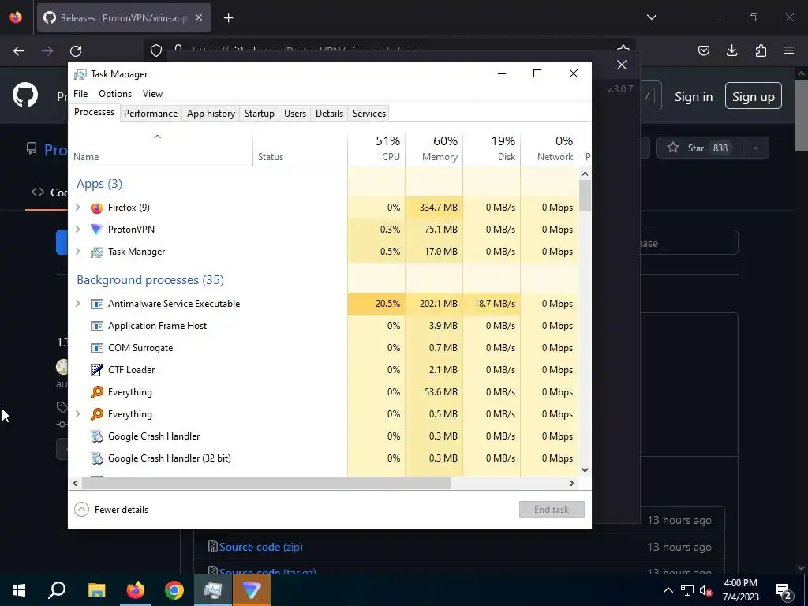Expand Antimalware Service Executable entry
This screenshot has height=606, width=808.
pyautogui.click(x=78, y=304)
